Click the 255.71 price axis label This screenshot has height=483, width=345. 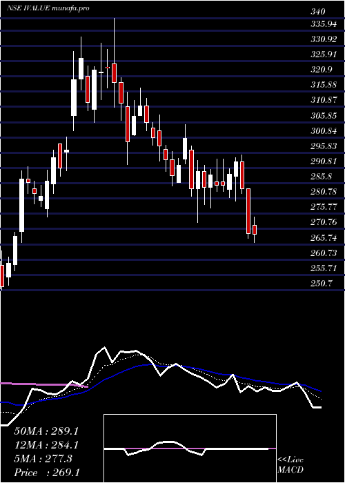coord(324,268)
